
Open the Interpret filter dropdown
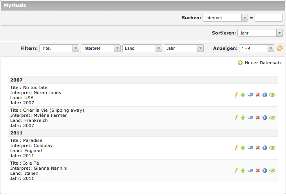coord(101,48)
